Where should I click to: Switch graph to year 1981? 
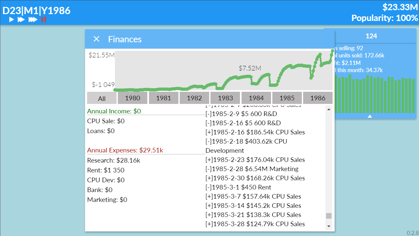point(163,98)
